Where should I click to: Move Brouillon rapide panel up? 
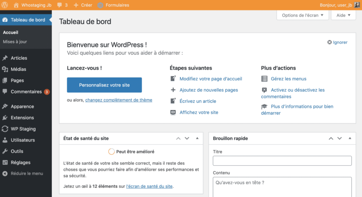tap(331, 138)
